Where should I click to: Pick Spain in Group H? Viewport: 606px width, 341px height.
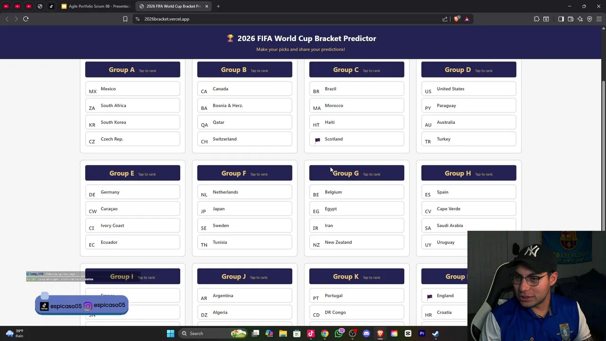click(x=469, y=192)
